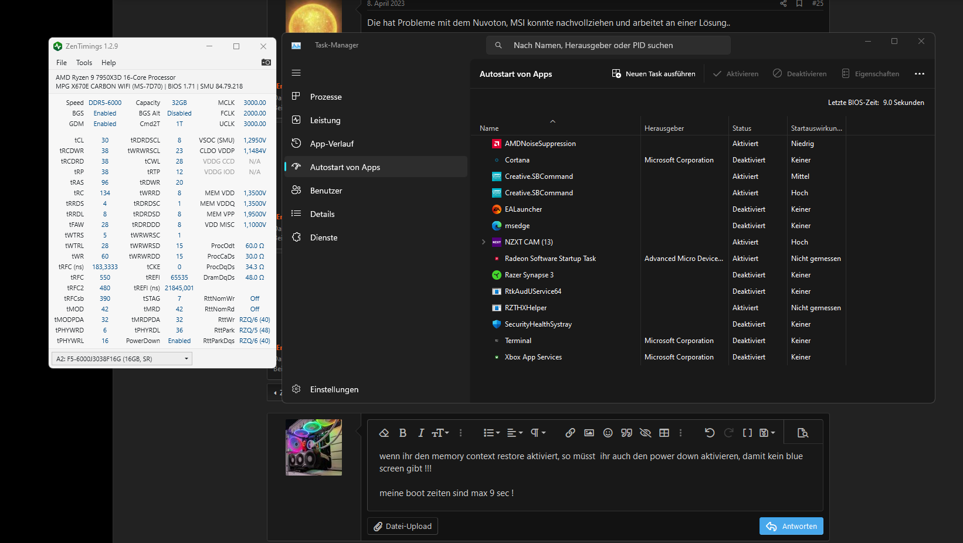Open the memory slot dropdown in ZenTimings
Image resolution: width=963 pixels, height=543 pixels.
point(187,358)
